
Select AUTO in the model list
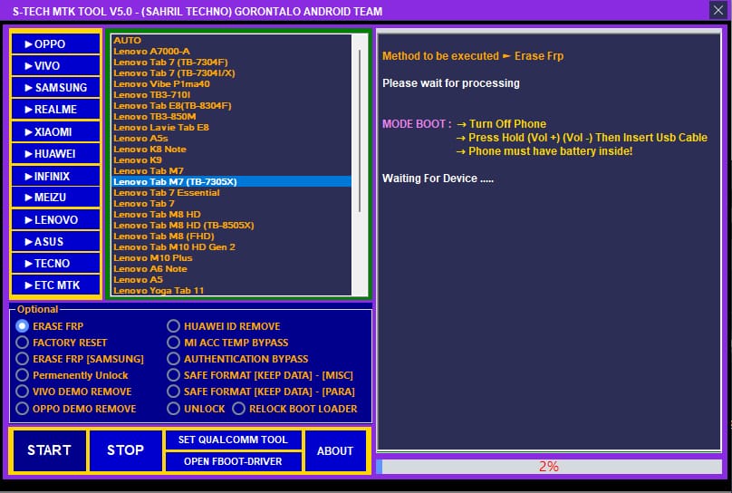tap(232, 40)
